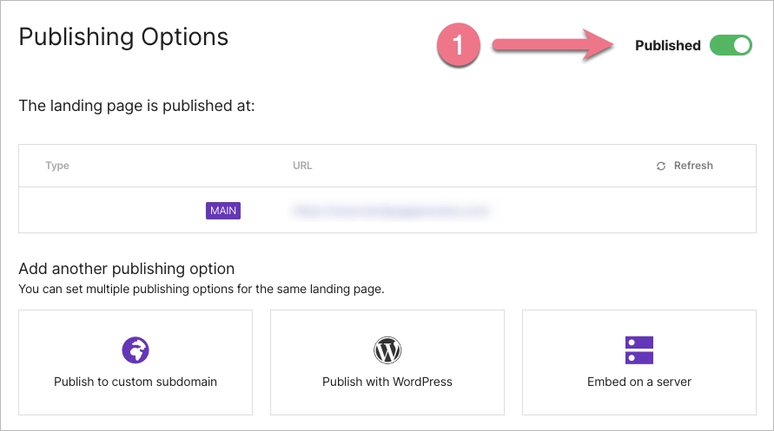Open the blurred main landing page URL
This screenshot has height=431, width=774.
click(392, 211)
